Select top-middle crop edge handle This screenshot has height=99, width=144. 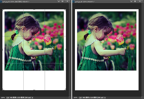[x=34, y=9]
